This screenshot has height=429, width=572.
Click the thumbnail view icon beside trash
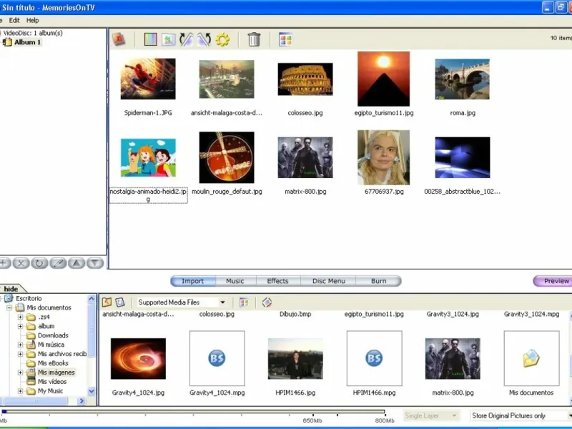coord(285,40)
